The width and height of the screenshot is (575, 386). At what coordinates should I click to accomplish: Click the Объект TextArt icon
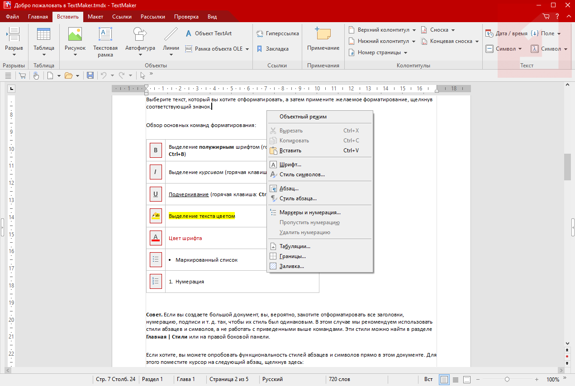[x=189, y=33]
